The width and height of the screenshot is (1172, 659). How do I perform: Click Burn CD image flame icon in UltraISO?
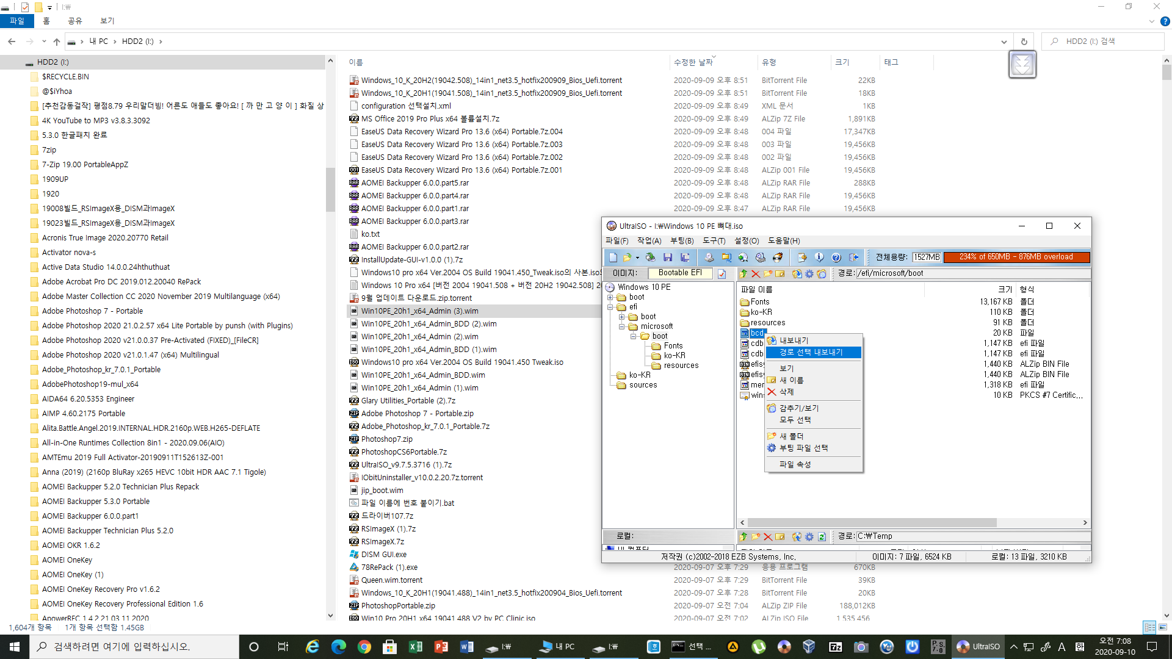[x=777, y=257]
